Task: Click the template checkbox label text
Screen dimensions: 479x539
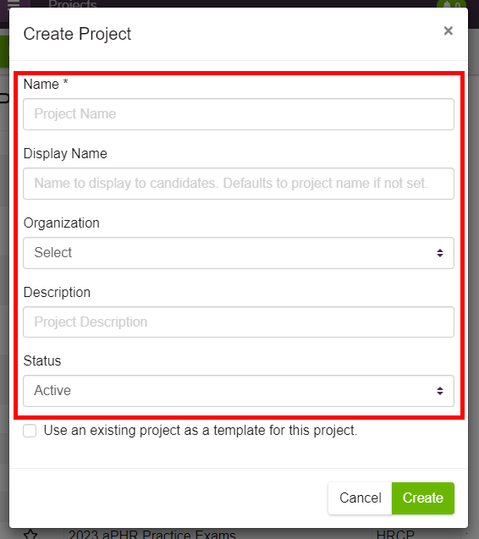Action: coord(201,431)
